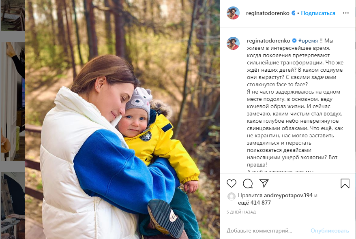Click the caption author avatar
Image resolution: width=356 pixels, height=239 pixels.
pyautogui.click(x=233, y=43)
